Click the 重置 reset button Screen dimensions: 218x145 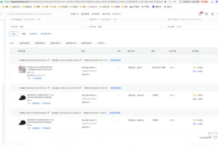pos(24,34)
